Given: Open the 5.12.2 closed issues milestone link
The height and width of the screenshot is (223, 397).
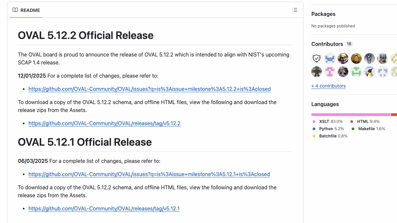Looking at the screenshot, I should pyautogui.click(x=150, y=89).
